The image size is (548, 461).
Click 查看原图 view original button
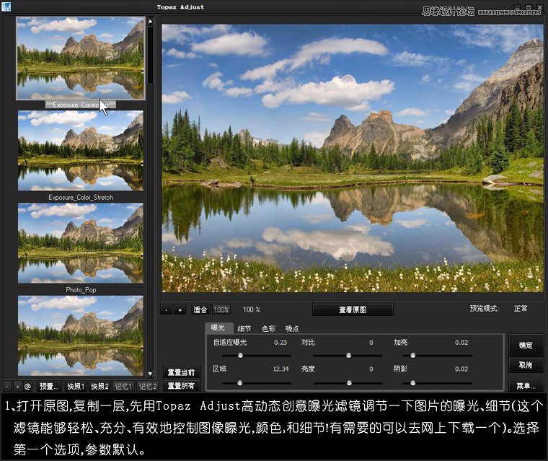353,310
